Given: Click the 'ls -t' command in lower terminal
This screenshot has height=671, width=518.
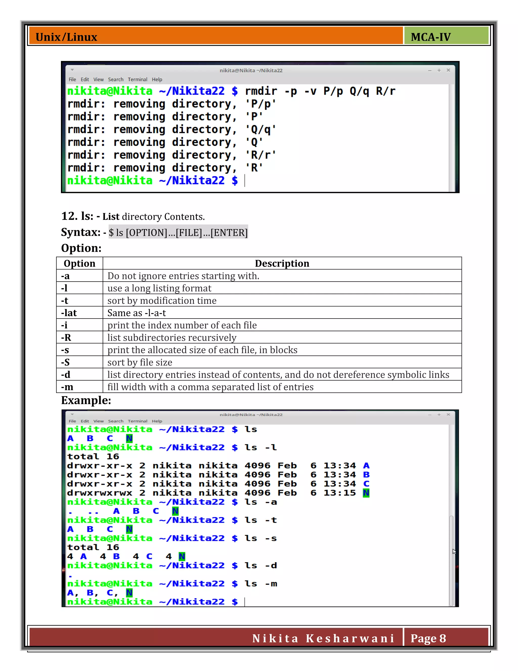Looking at the screenshot, I should (x=261, y=520).
